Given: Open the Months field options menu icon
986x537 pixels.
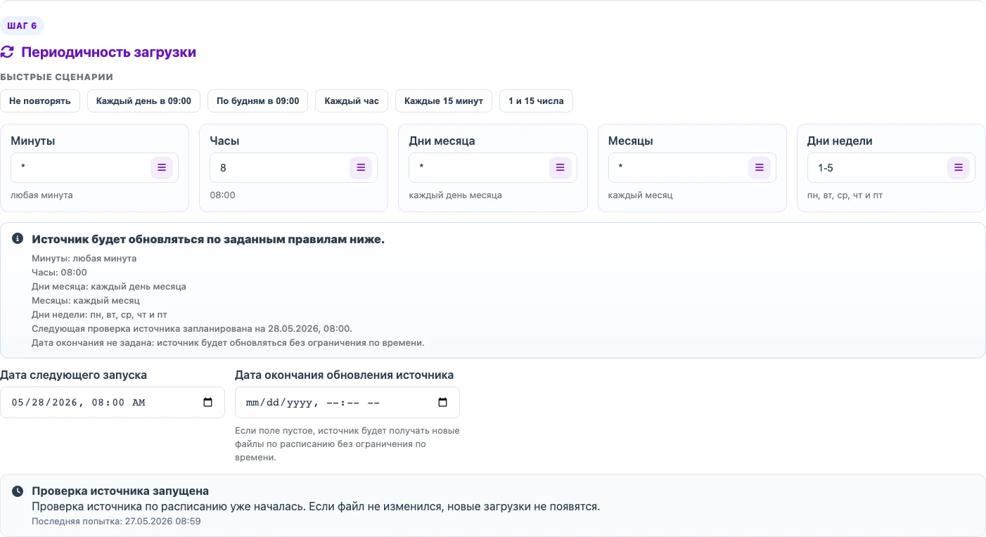Looking at the screenshot, I should coord(759,168).
